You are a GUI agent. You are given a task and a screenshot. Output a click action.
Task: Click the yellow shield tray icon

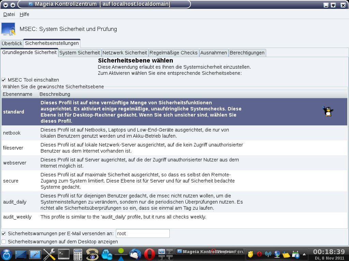[251, 254]
